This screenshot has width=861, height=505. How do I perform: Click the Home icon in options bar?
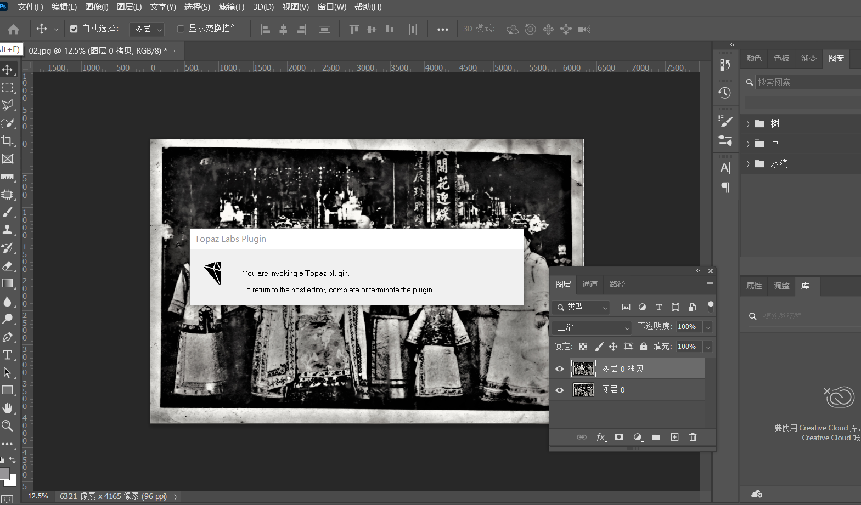14,29
